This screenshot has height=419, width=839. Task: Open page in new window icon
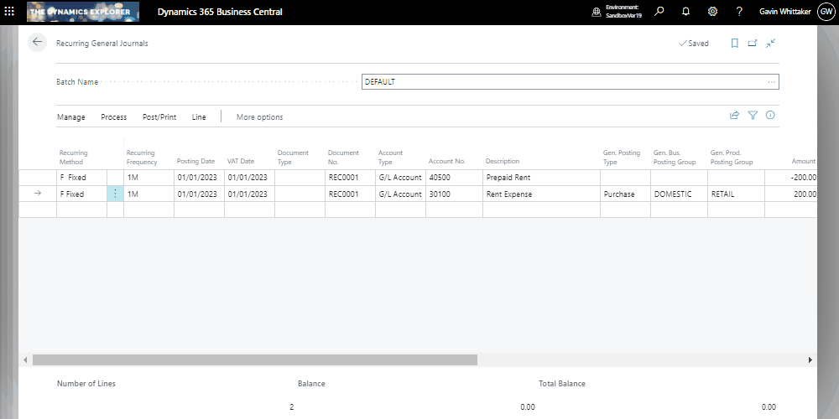click(753, 44)
